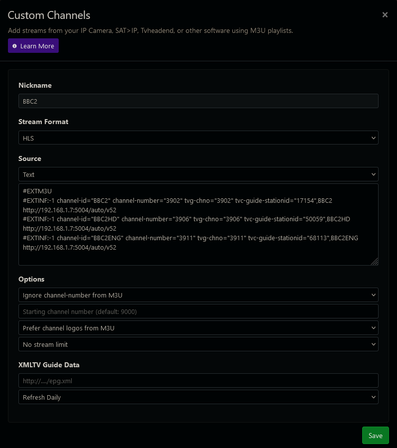Click the X to close Custom Channels
Screen dimensions: 397x448
(x=385, y=14)
